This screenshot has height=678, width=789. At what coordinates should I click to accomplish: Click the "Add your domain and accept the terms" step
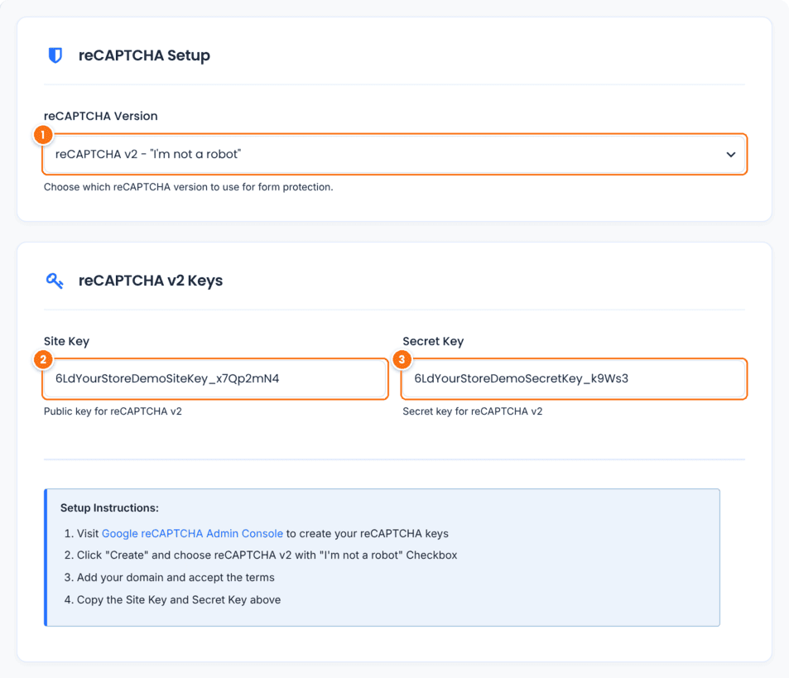(169, 577)
